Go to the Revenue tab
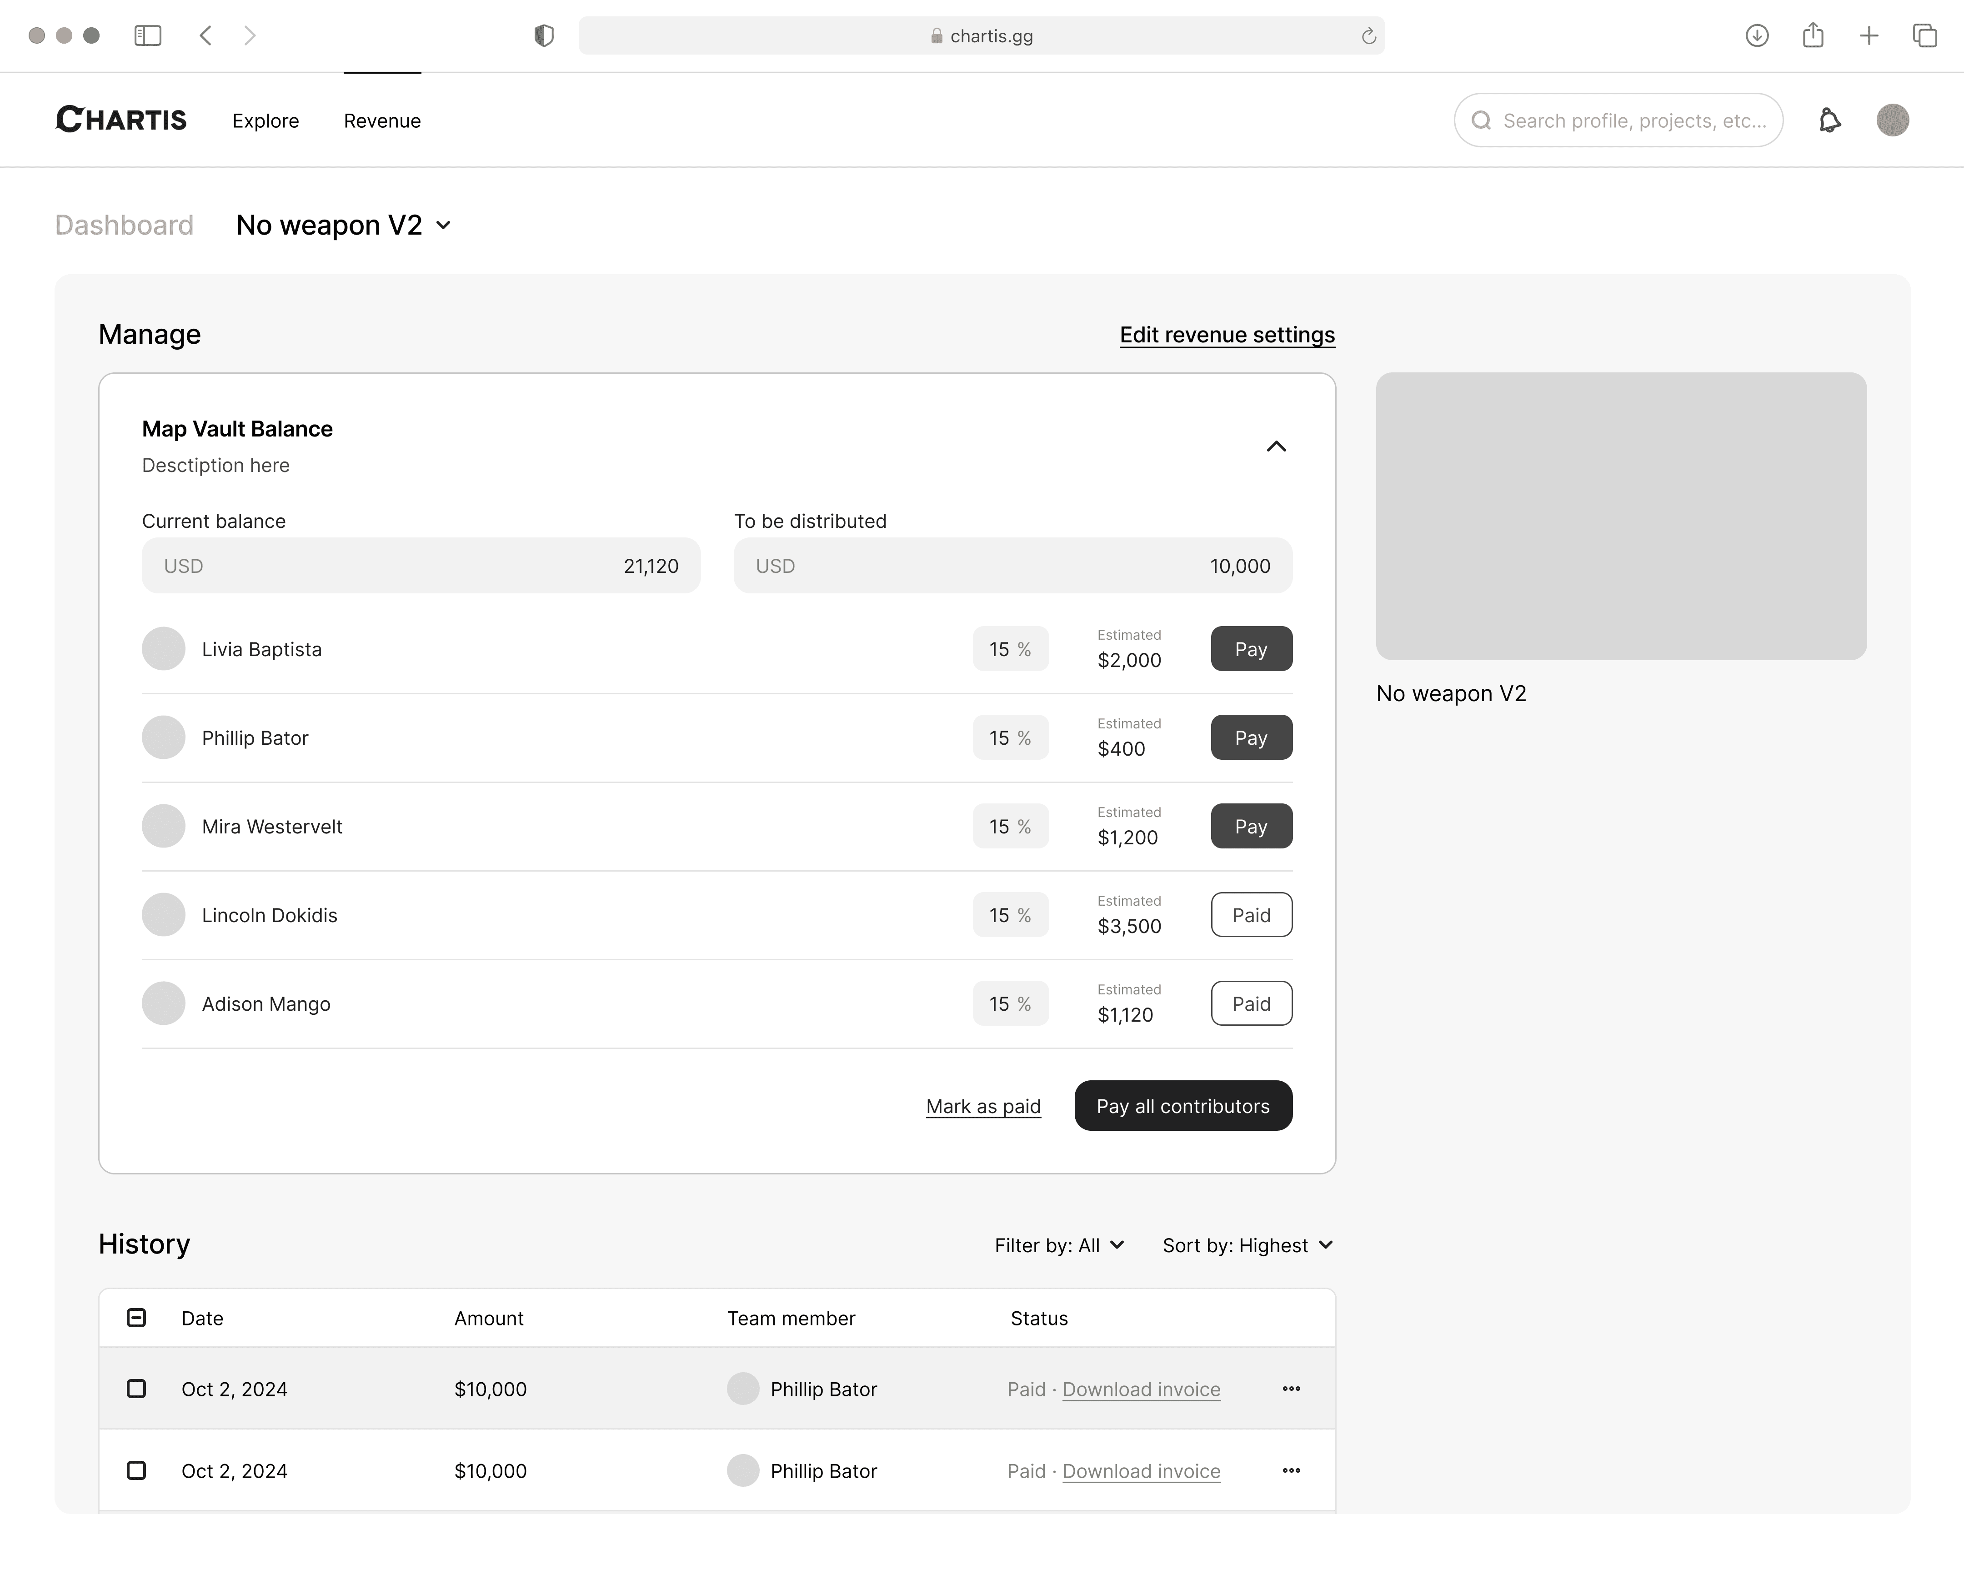 coord(382,121)
